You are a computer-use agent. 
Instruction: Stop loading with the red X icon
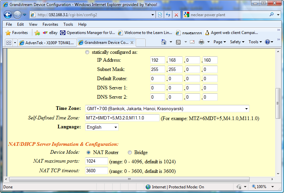[176, 15]
